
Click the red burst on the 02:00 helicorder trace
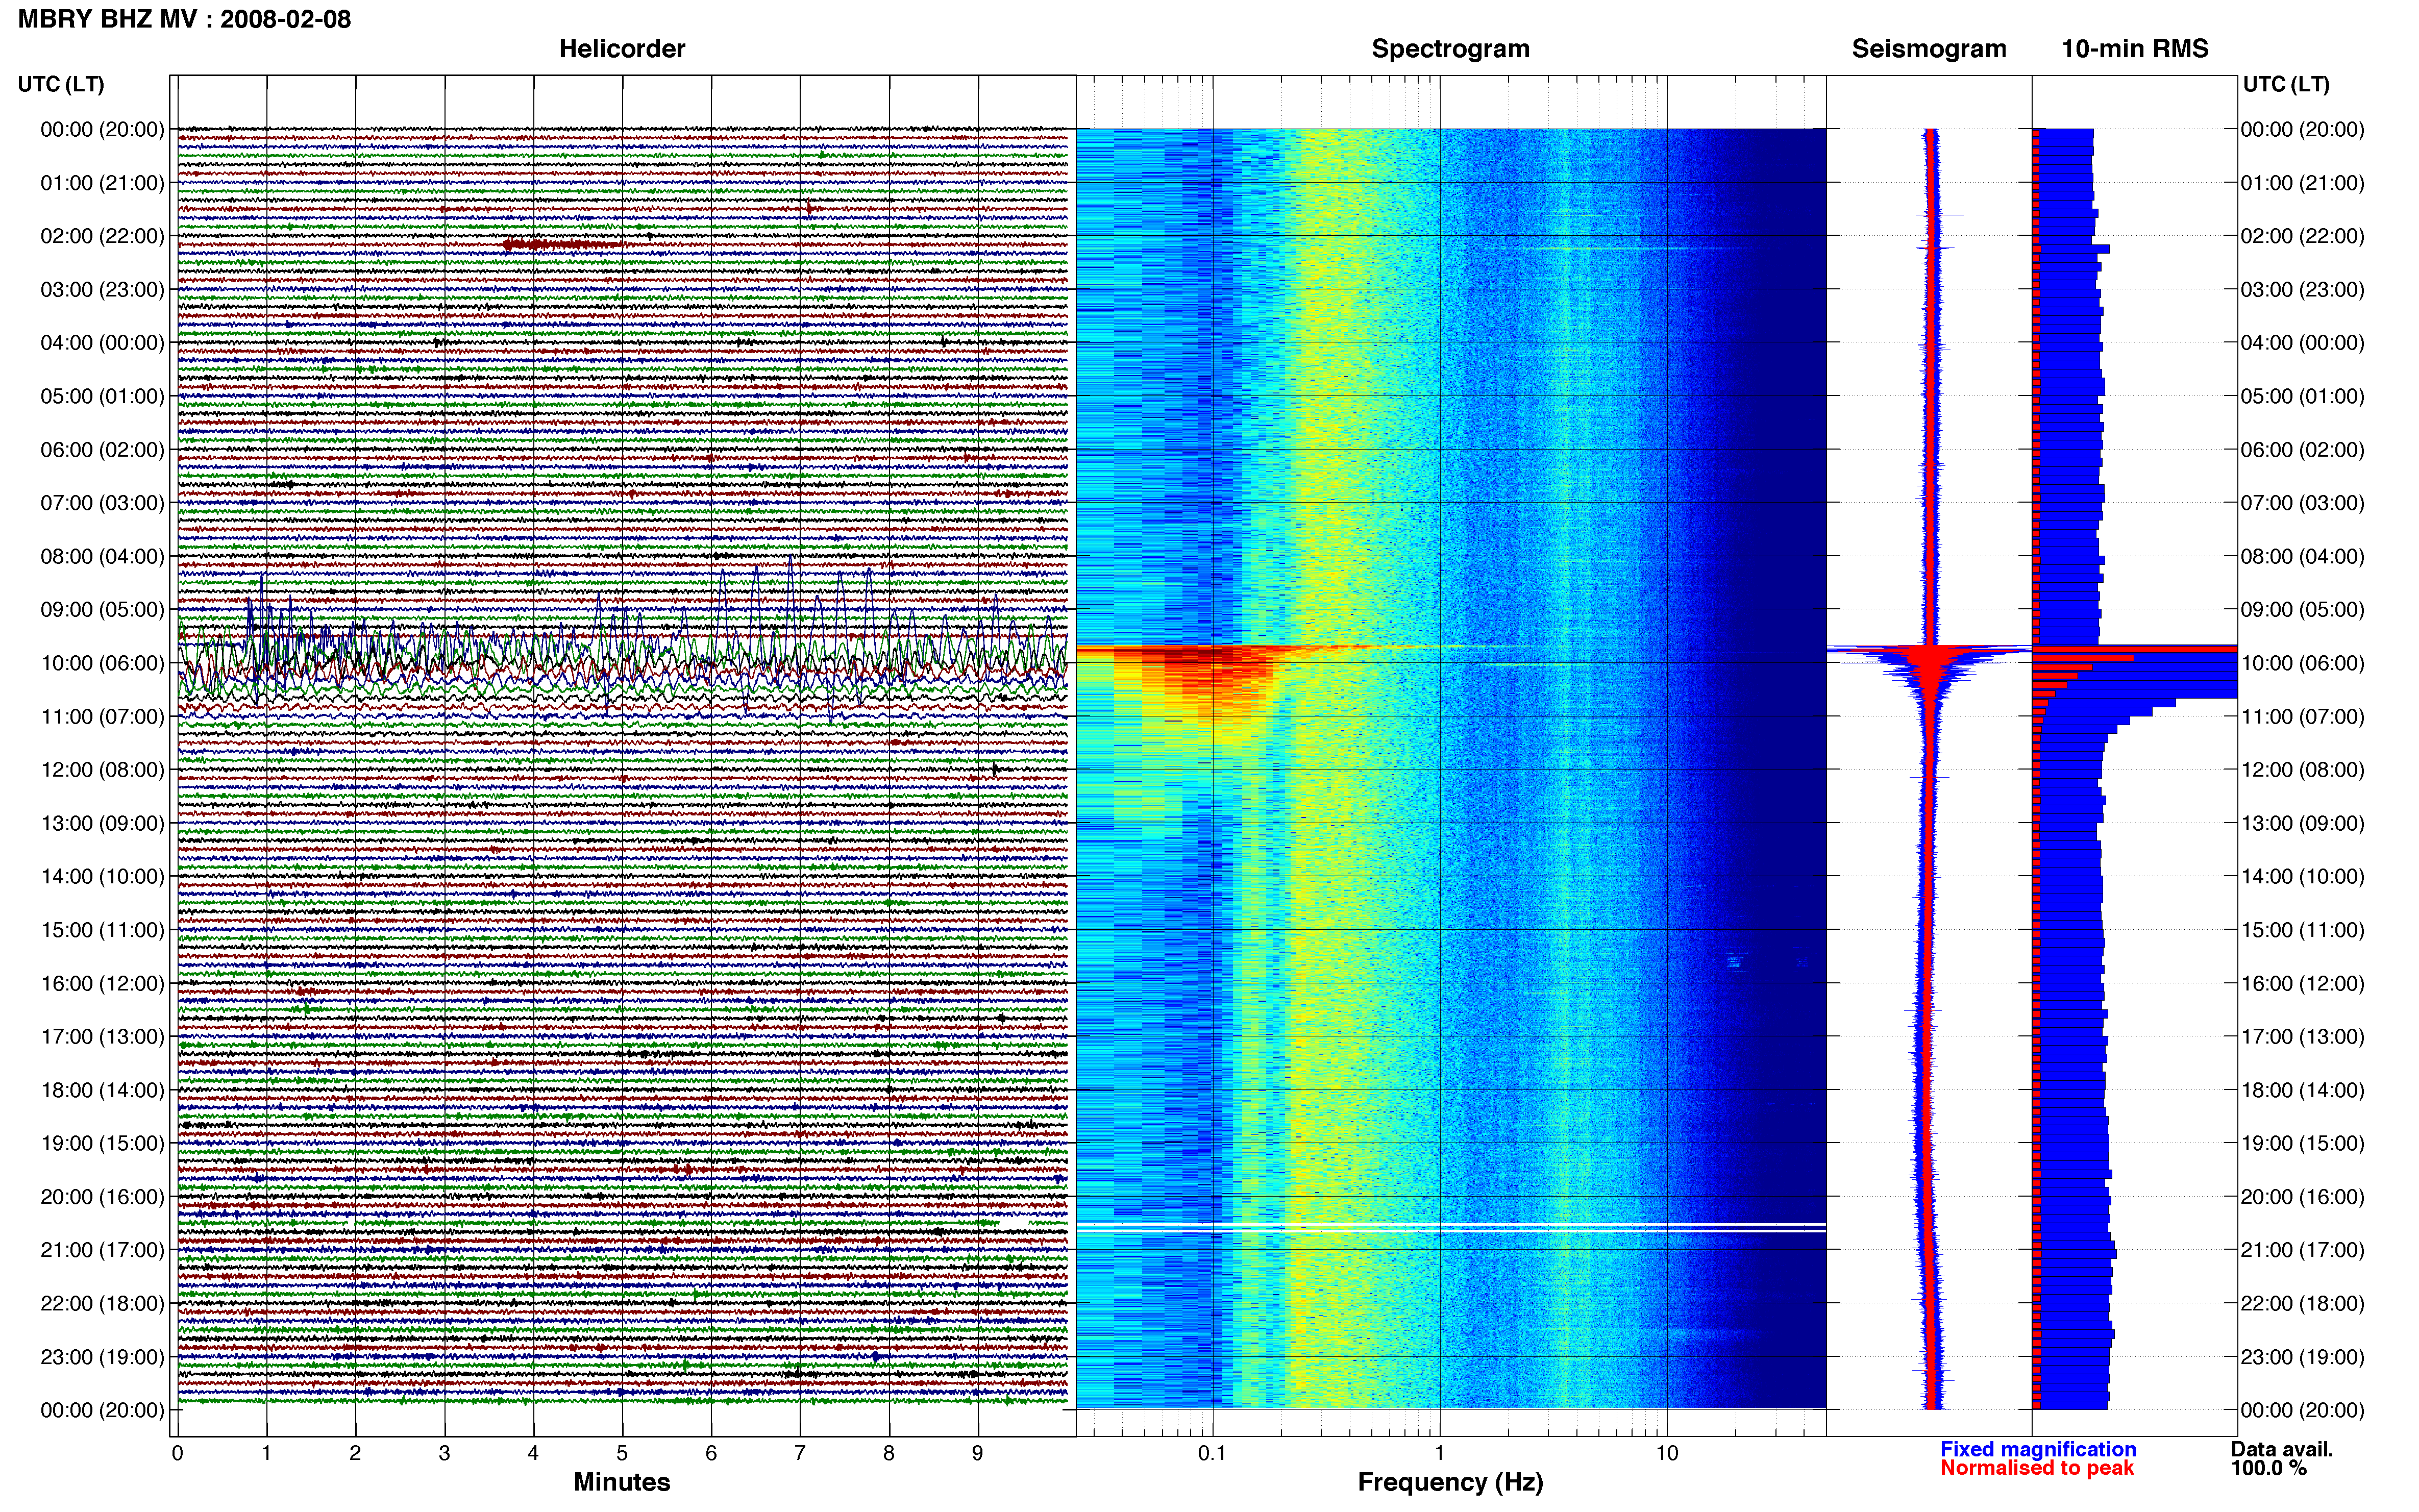pos(562,244)
